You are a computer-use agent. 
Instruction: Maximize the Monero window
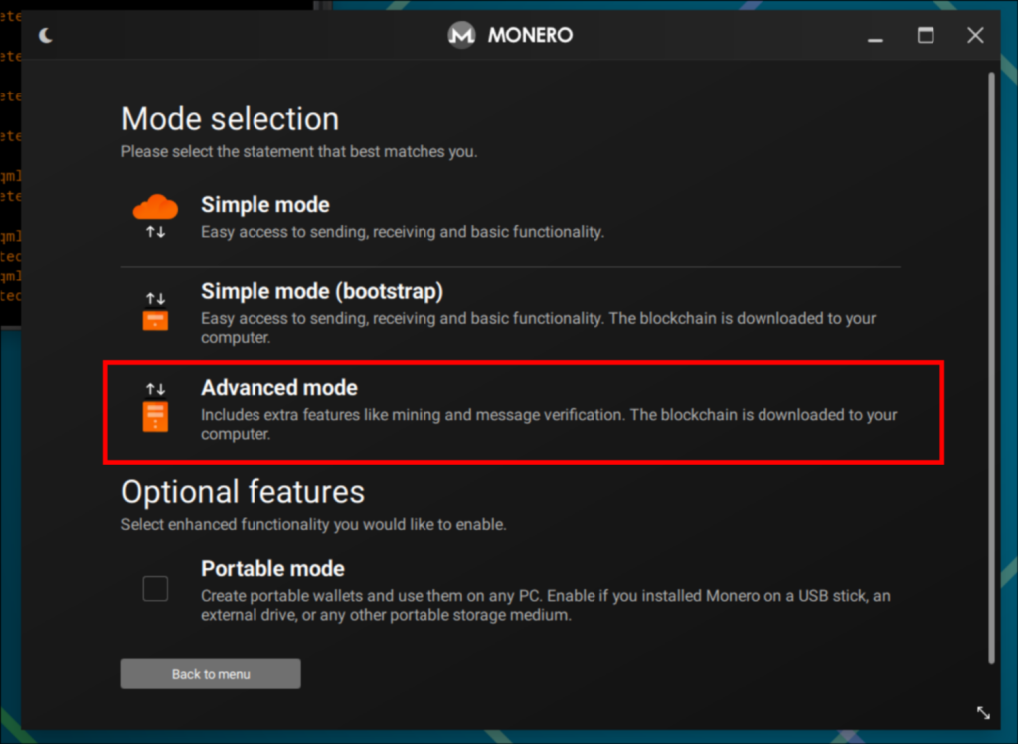pyautogui.click(x=926, y=35)
